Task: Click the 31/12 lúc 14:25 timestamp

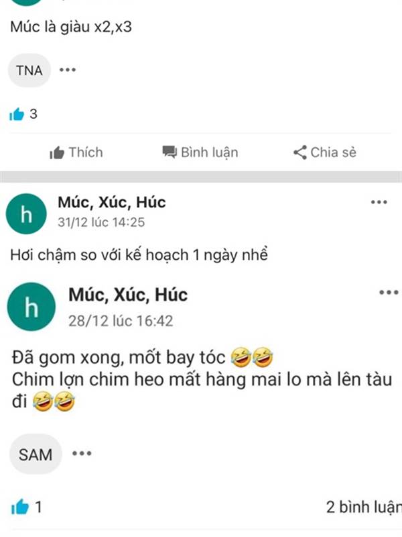Action: pos(101,222)
